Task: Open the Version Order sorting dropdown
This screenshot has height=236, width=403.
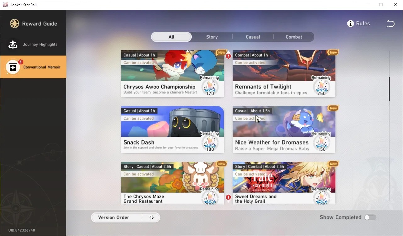Action: click(117, 217)
